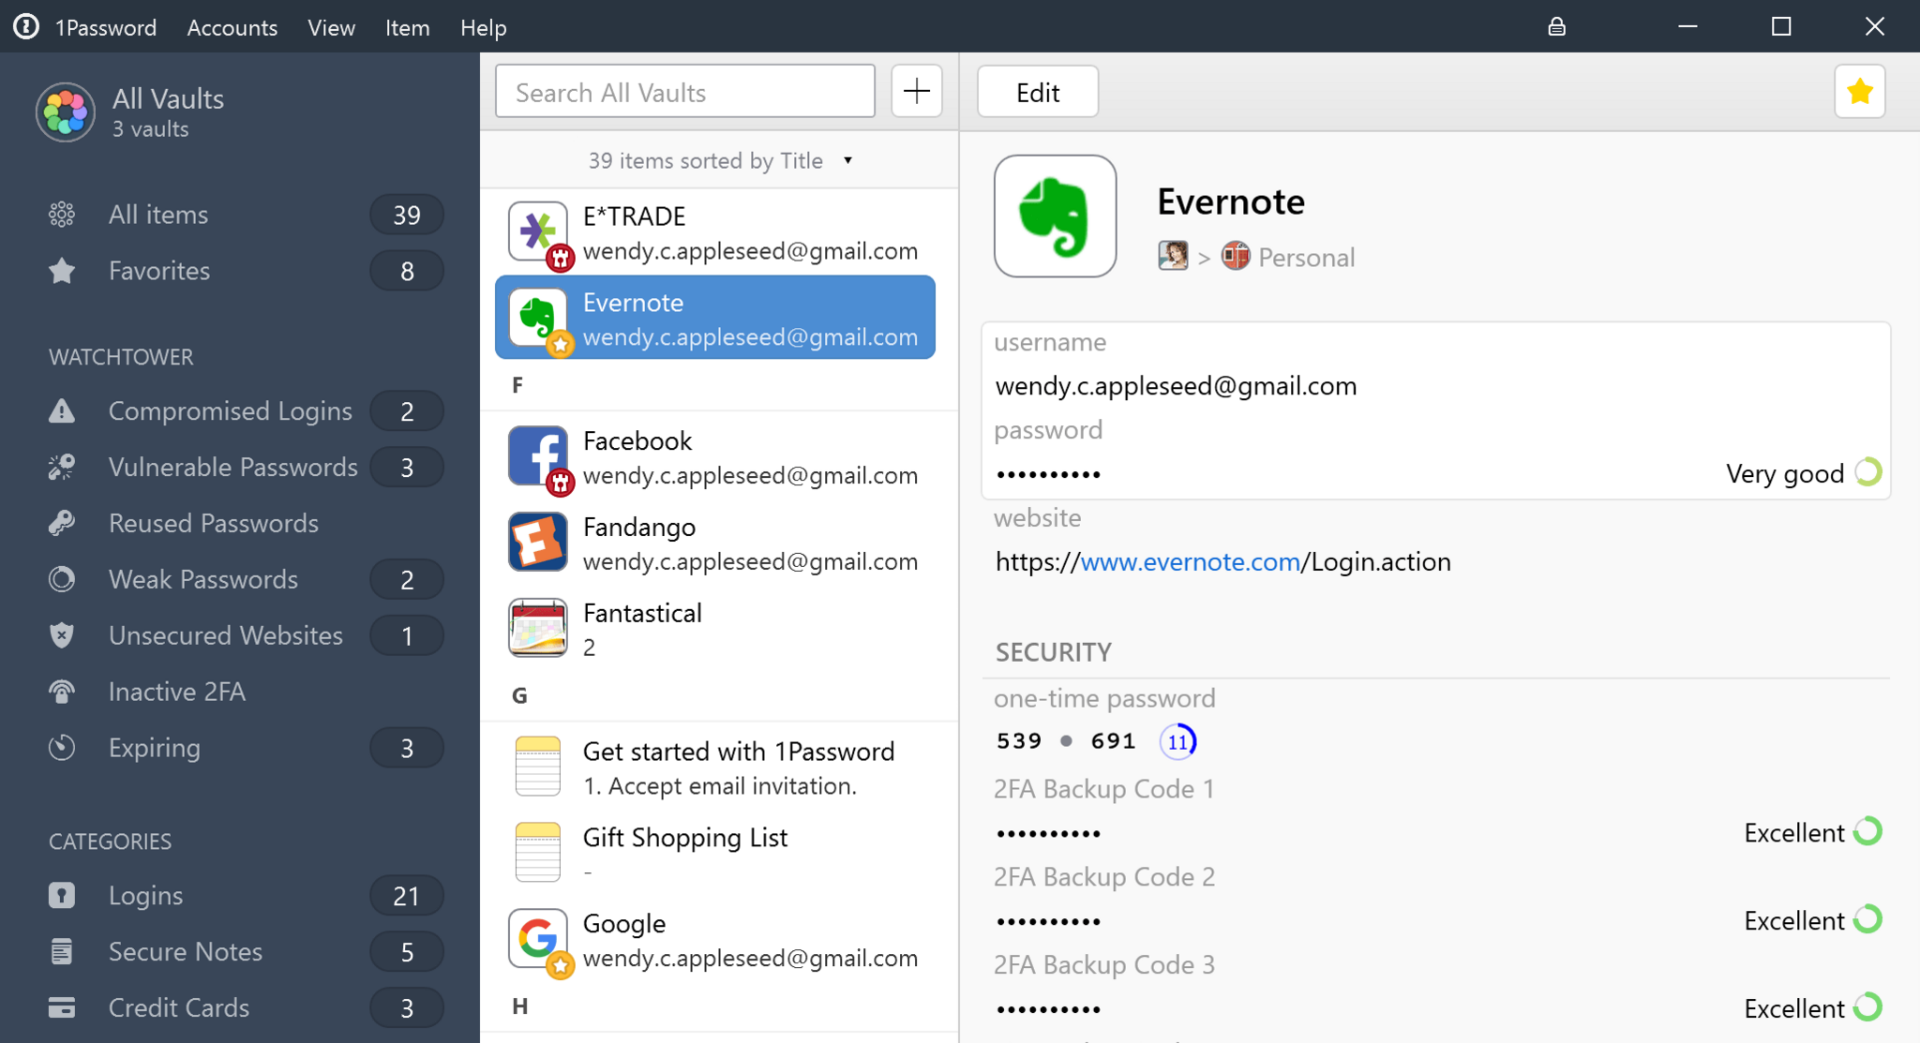This screenshot has height=1043, width=1920.
Task: Open the www.evernote.com link
Action: 1191,562
